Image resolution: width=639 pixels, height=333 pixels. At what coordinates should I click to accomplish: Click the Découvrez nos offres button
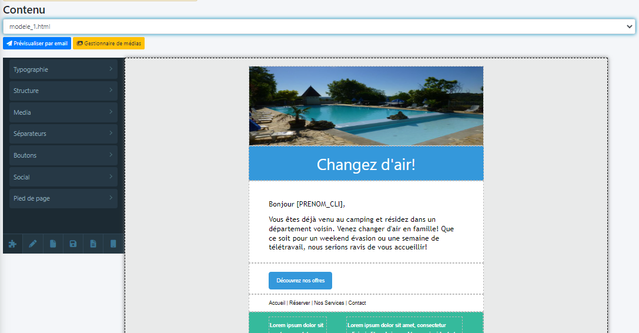pos(300,281)
